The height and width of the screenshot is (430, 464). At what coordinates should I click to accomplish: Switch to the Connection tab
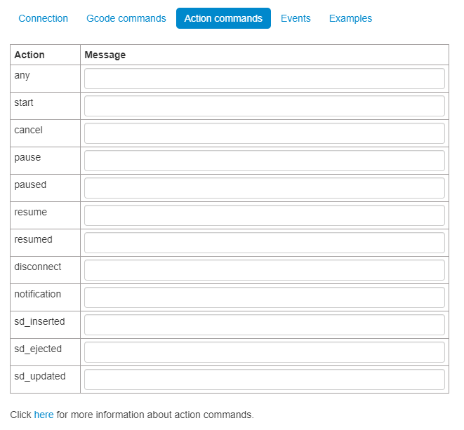44,18
